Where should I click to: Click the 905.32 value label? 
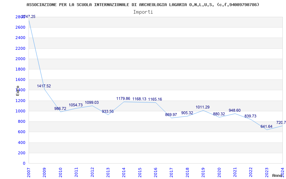[187, 113]
